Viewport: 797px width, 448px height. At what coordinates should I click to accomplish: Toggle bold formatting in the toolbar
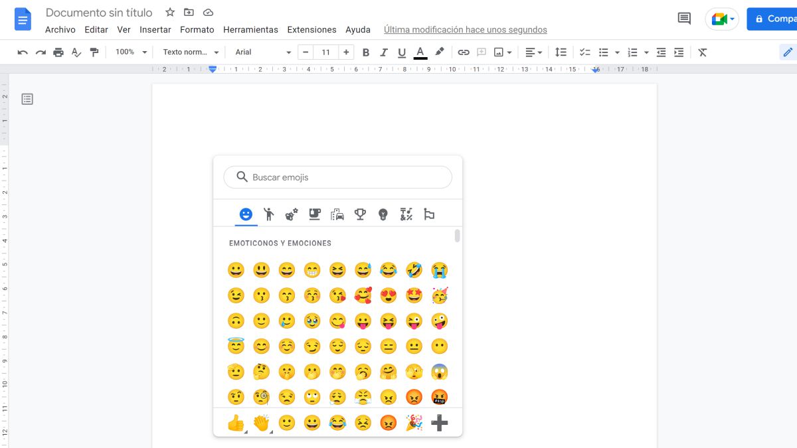[366, 52]
